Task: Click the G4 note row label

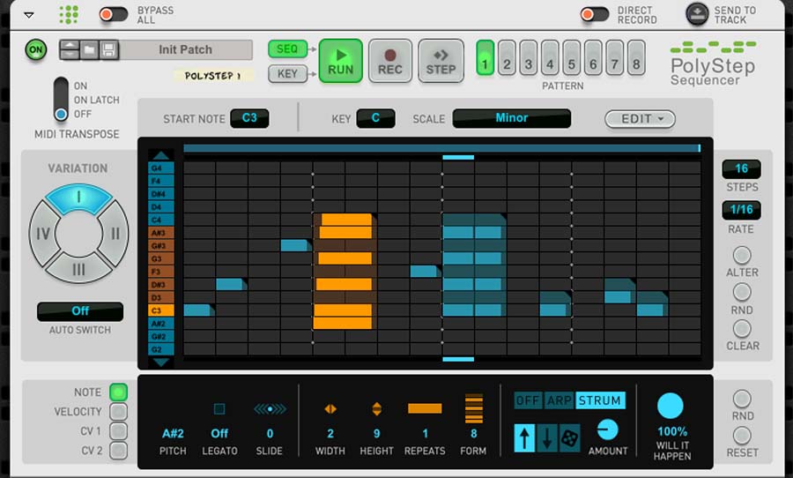Action: pyautogui.click(x=161, y=168)
